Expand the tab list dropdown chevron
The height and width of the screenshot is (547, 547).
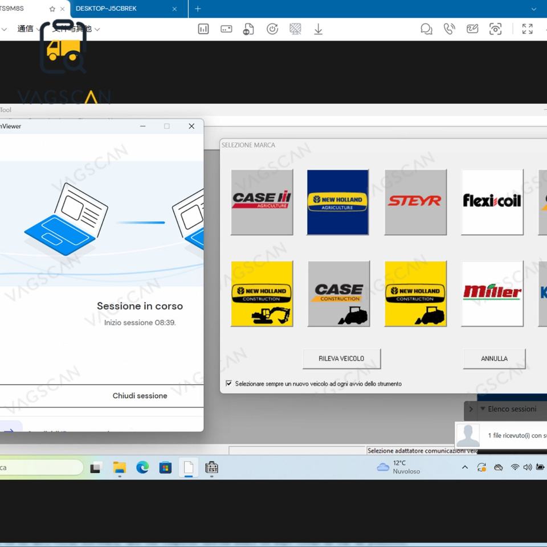[x=534, y=9]
